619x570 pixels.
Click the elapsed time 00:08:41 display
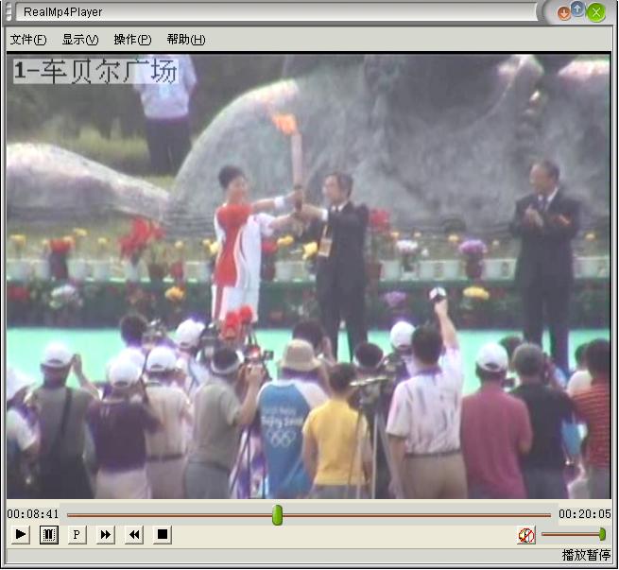pyautogui.click(x=33, y=514)
